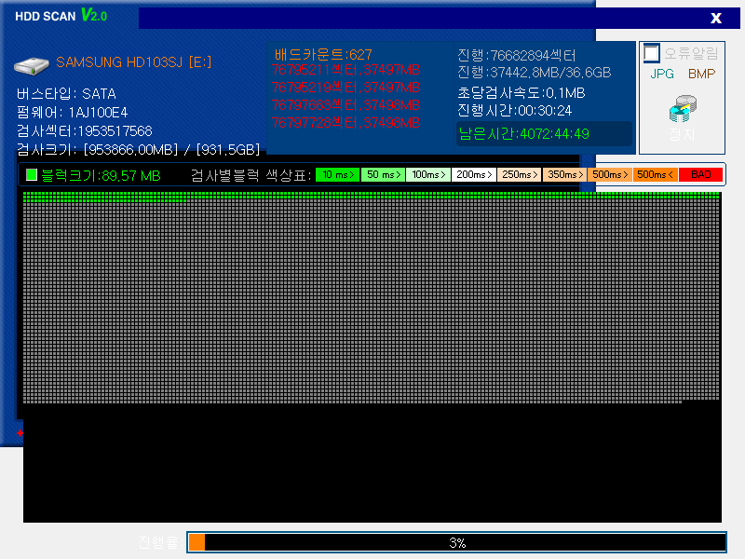The image size is (745, 559).
Task: Click the 진행:37442.8MB/36.6GB text
Action: click(x=534, y=73)
